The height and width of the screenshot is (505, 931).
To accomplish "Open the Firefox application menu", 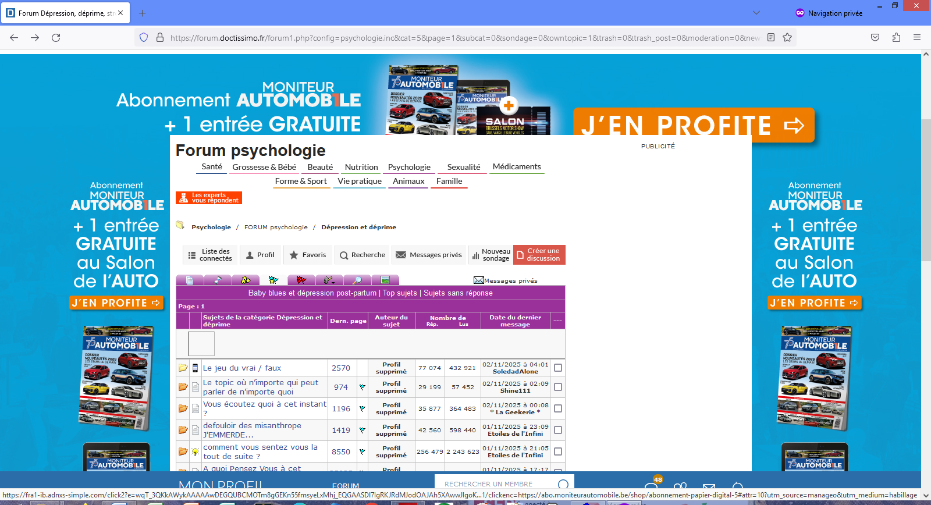I will pos(917,38).
